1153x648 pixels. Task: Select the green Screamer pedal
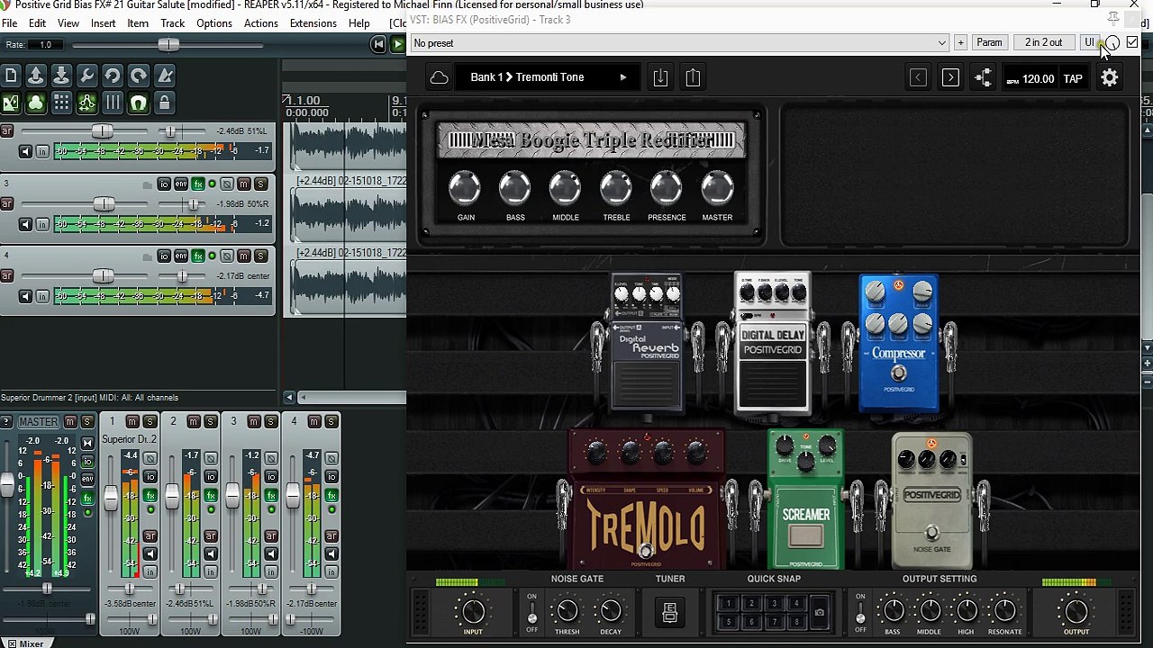pyautogui.click(x=805, y=499)
